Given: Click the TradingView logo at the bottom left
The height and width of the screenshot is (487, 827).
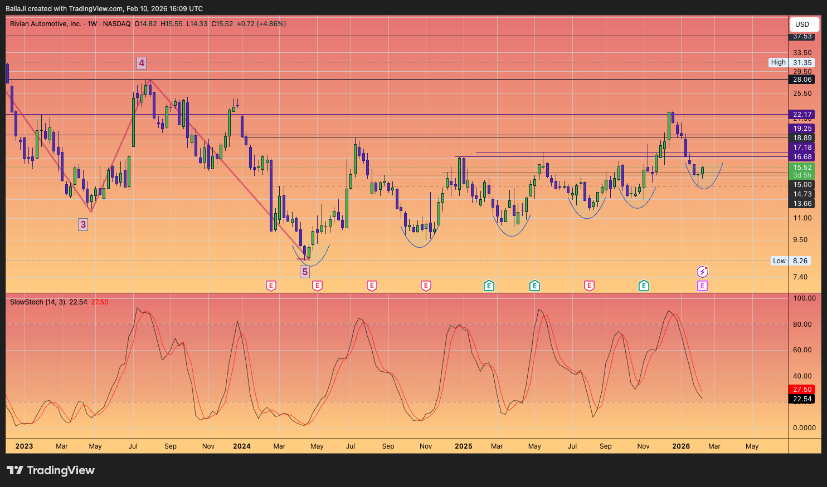Looking at the screenshot, I should pos(51,470).
